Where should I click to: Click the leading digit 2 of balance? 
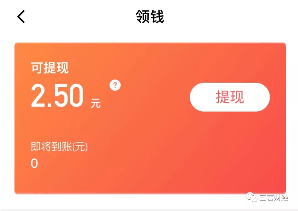[x=38, y=96]
